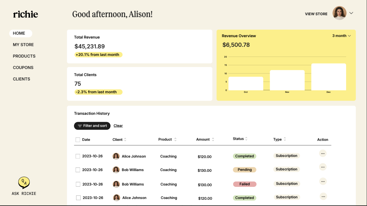Open the action menu for the last Alice Johnson row

(x=323, y=196)
